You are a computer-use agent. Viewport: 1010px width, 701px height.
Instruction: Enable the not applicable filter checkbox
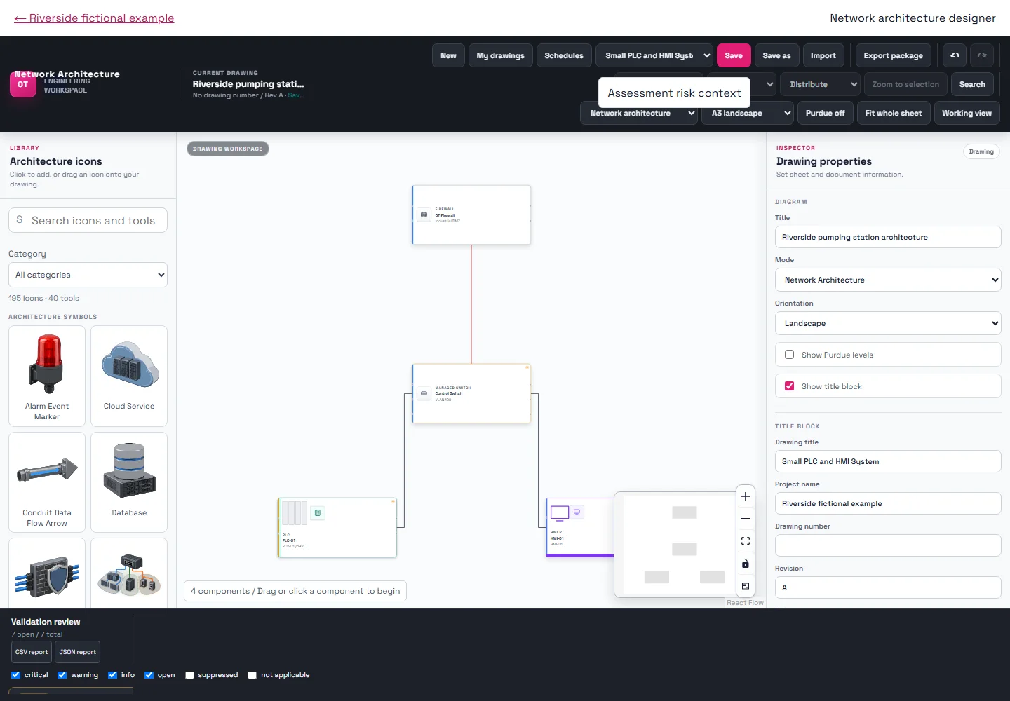click(252, 675)
